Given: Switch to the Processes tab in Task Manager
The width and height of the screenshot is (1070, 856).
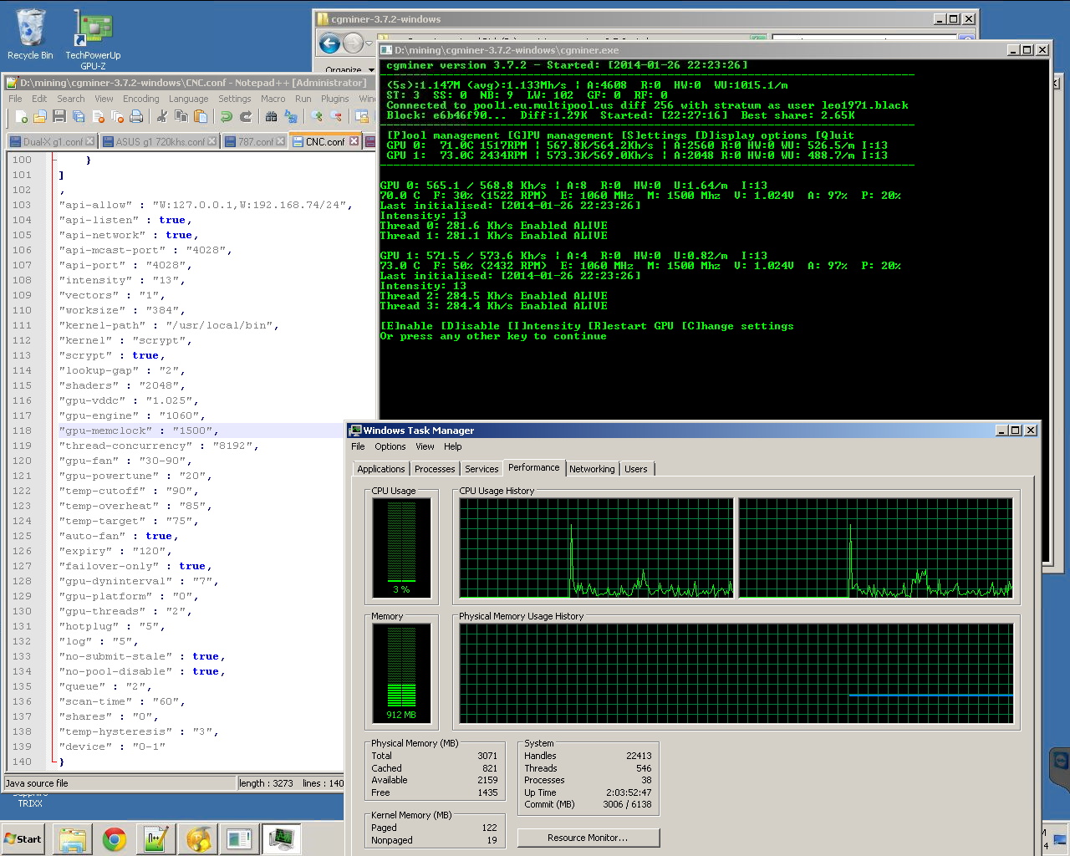Looking at the screenshot, I should click(435, 469).
